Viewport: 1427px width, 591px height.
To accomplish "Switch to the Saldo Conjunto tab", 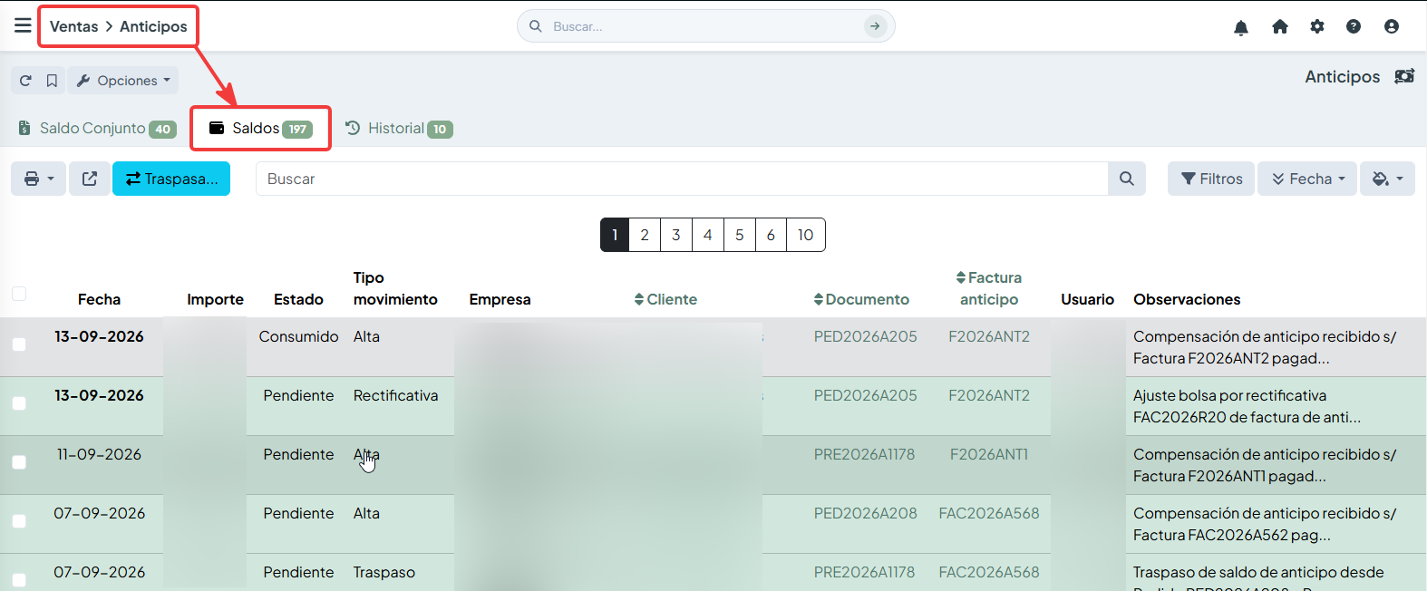I will click(x=97, y=129).
